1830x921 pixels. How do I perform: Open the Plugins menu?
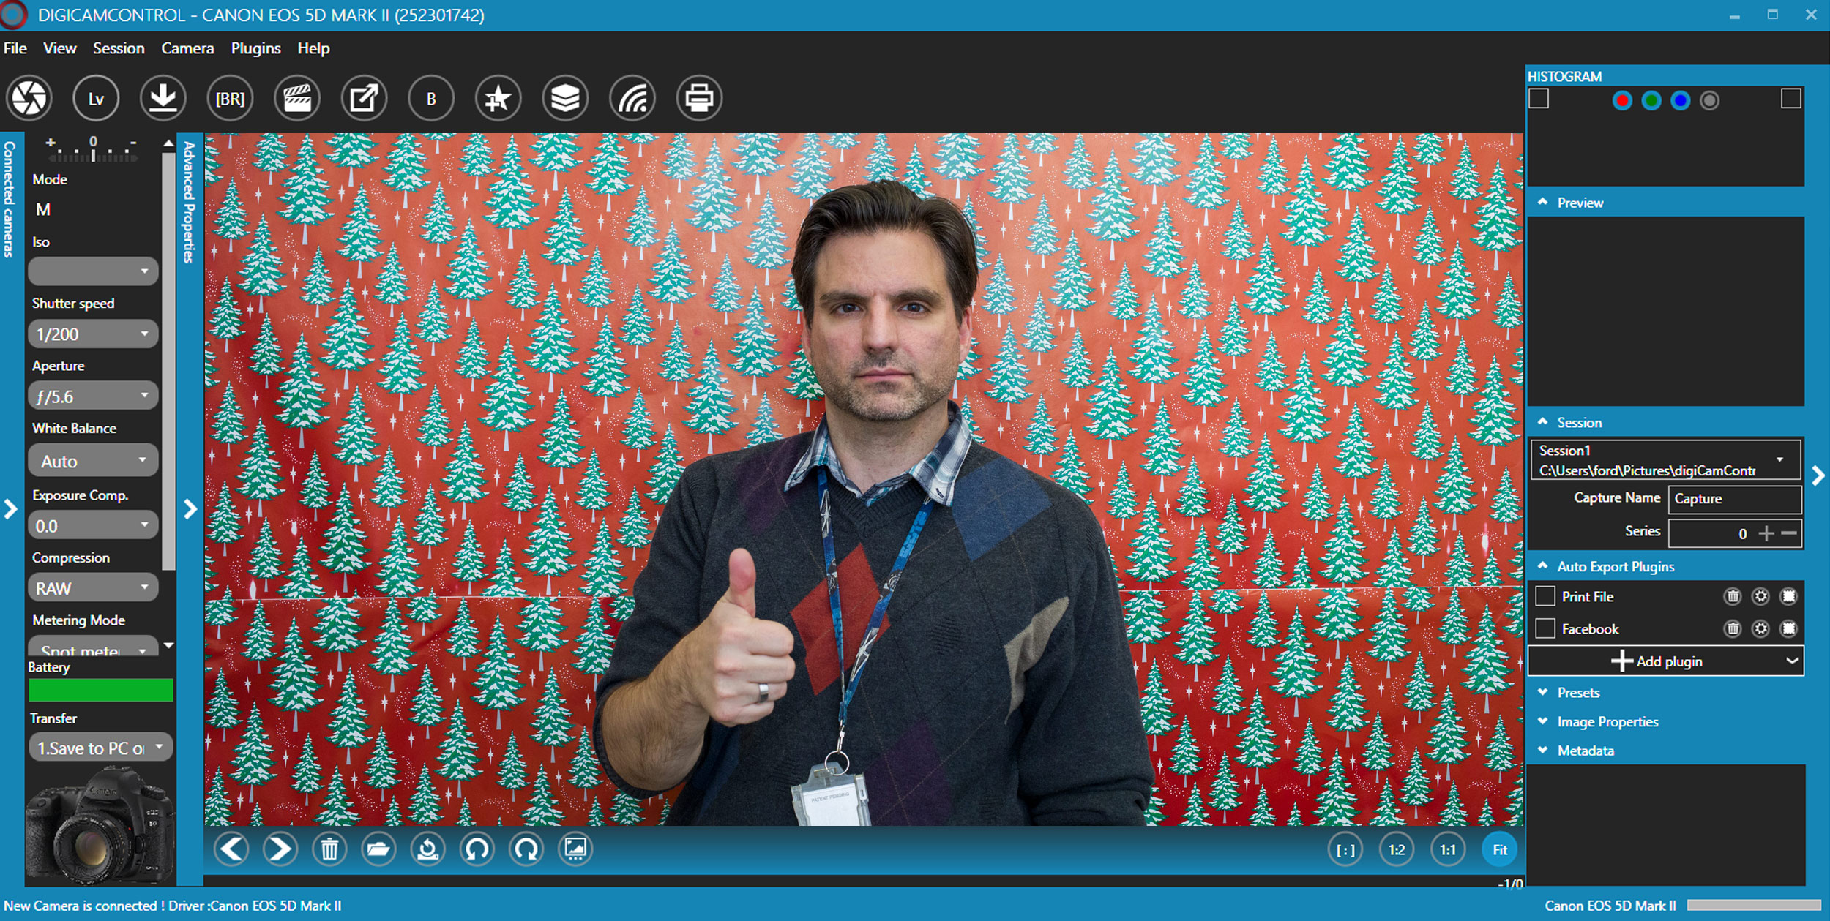[255, 48]
